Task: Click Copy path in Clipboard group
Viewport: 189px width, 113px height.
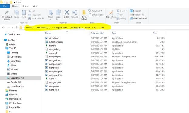Action: click(35, 15)
